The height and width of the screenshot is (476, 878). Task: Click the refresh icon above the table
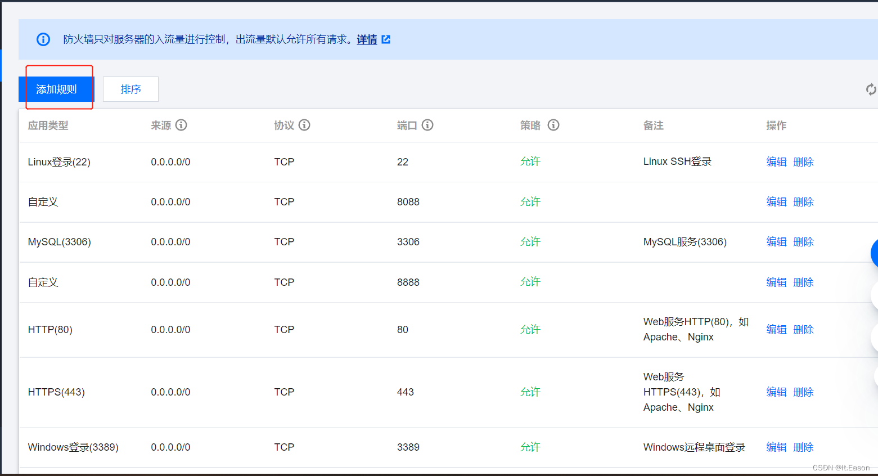pos(871,89)
